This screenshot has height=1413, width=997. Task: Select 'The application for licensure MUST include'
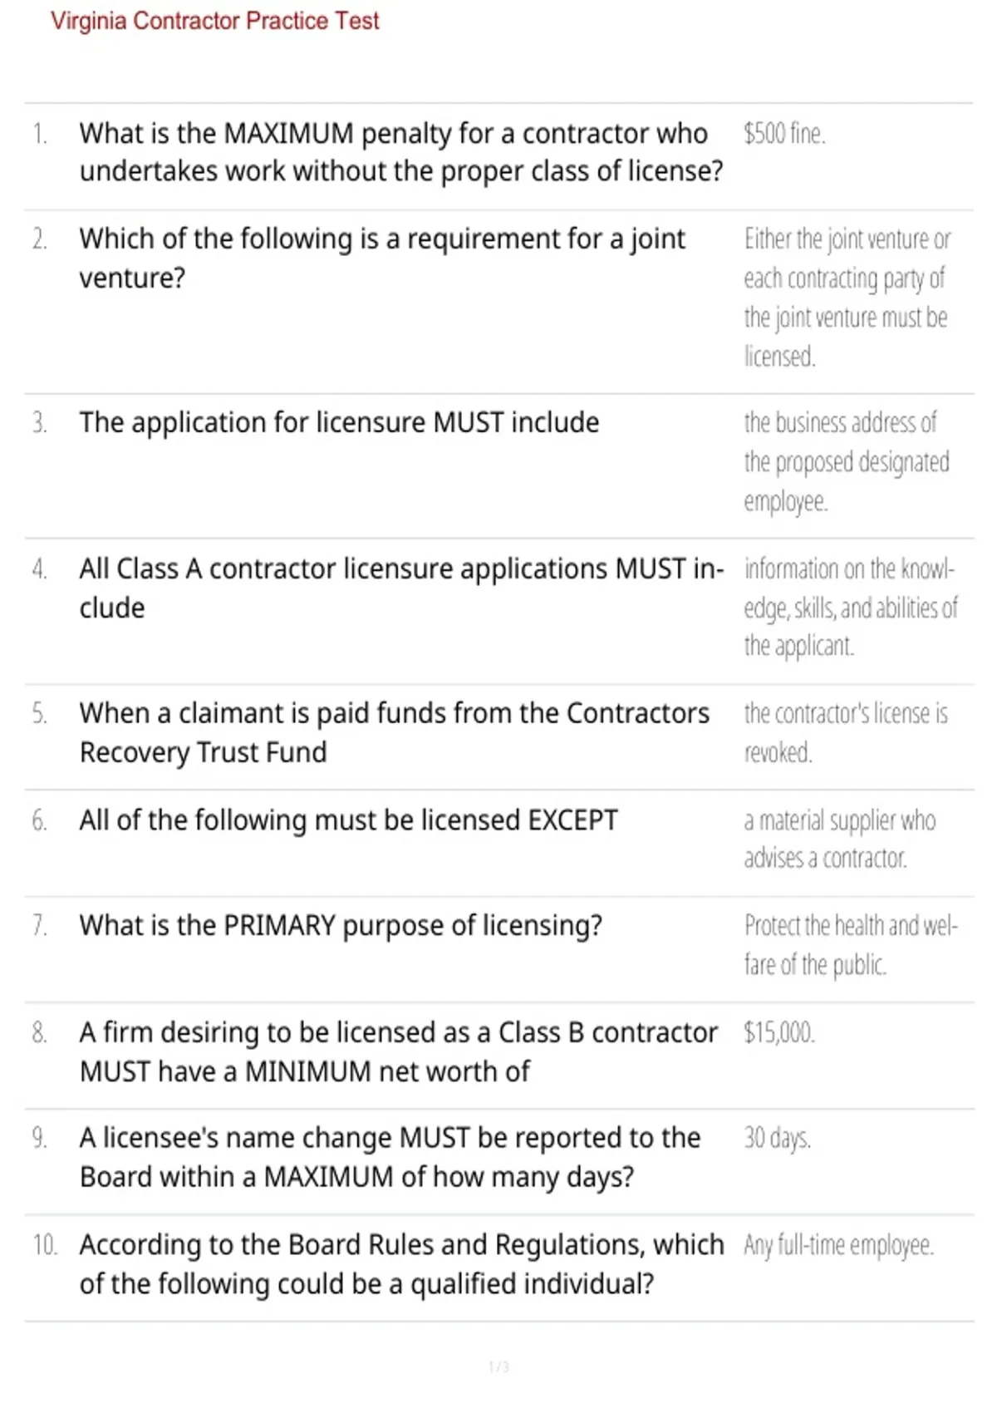pos(339,422)
